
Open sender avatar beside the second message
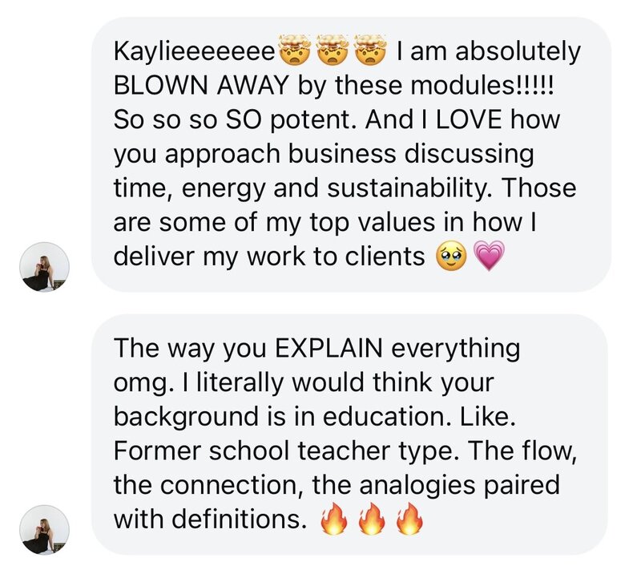(x=45, y=530)
